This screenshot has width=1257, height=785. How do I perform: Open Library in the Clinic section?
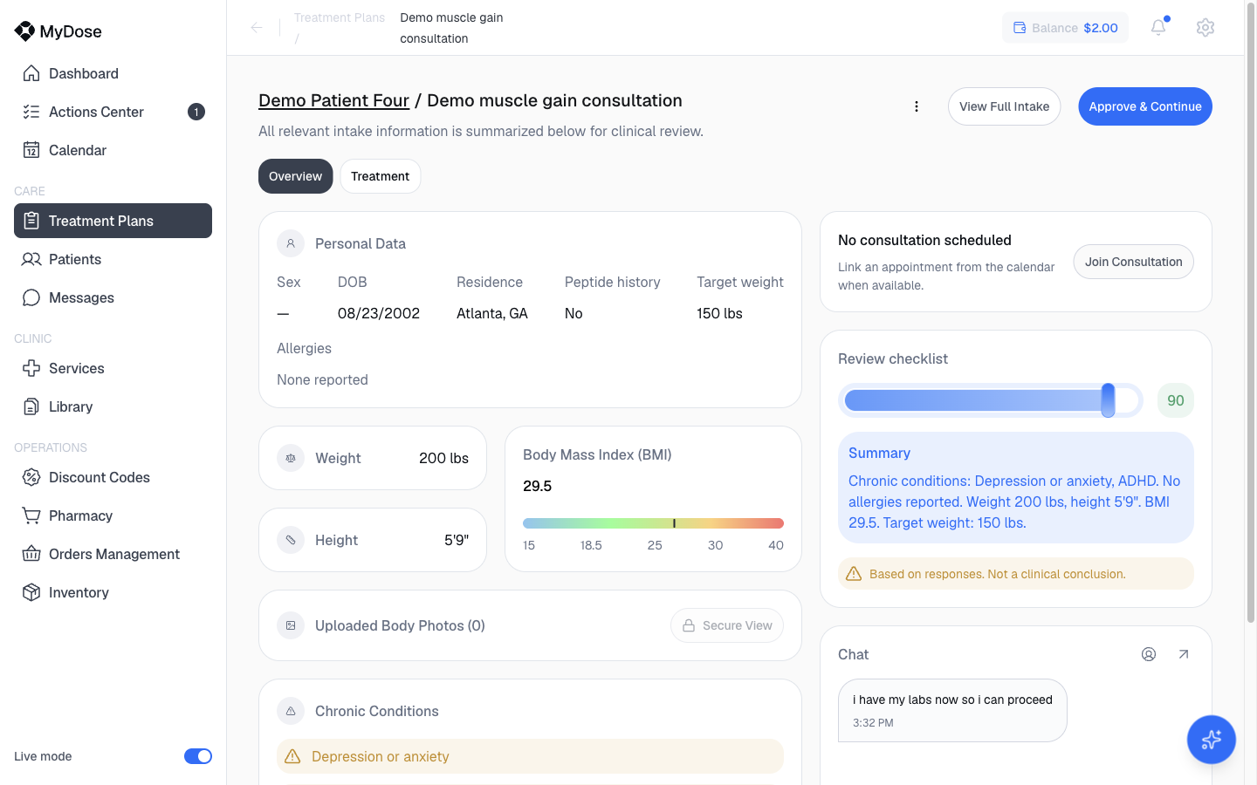113,406
